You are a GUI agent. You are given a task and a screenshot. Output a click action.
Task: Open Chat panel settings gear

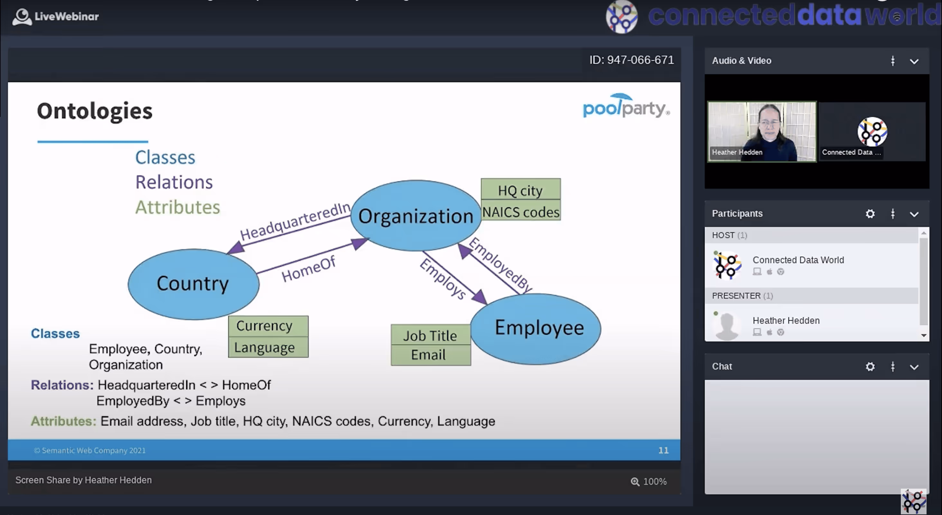(870, 366)
